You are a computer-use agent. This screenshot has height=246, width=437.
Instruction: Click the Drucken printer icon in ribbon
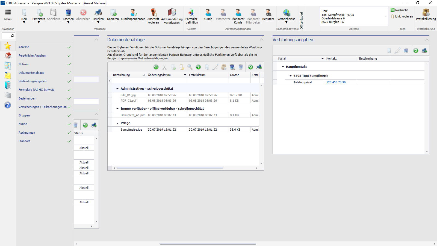(x=98, y=13)
